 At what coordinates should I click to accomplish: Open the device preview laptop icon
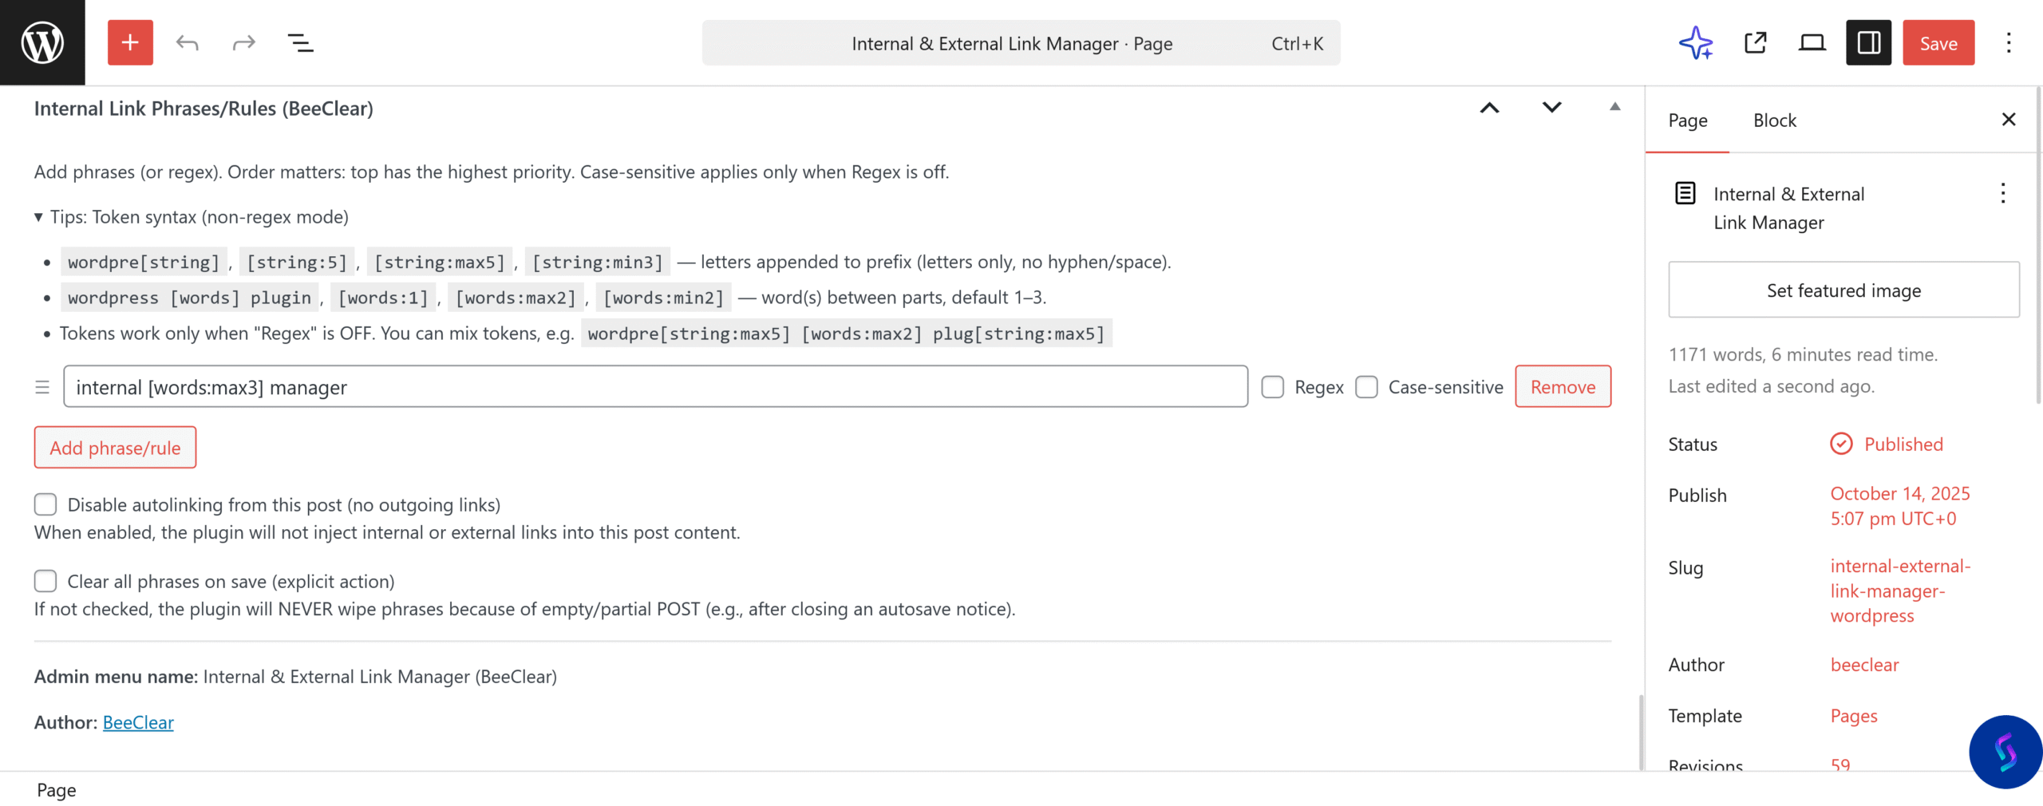pos(1812,42)
